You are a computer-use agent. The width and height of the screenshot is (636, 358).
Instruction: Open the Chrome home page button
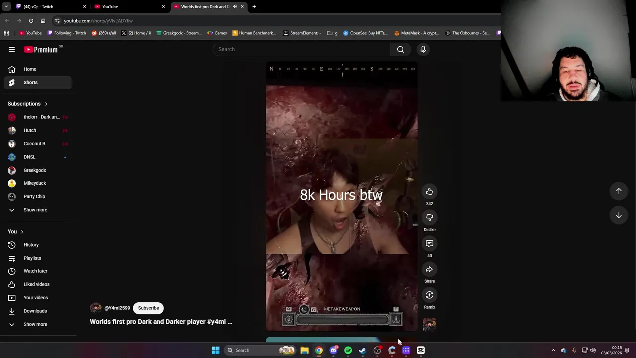[43, 21]
